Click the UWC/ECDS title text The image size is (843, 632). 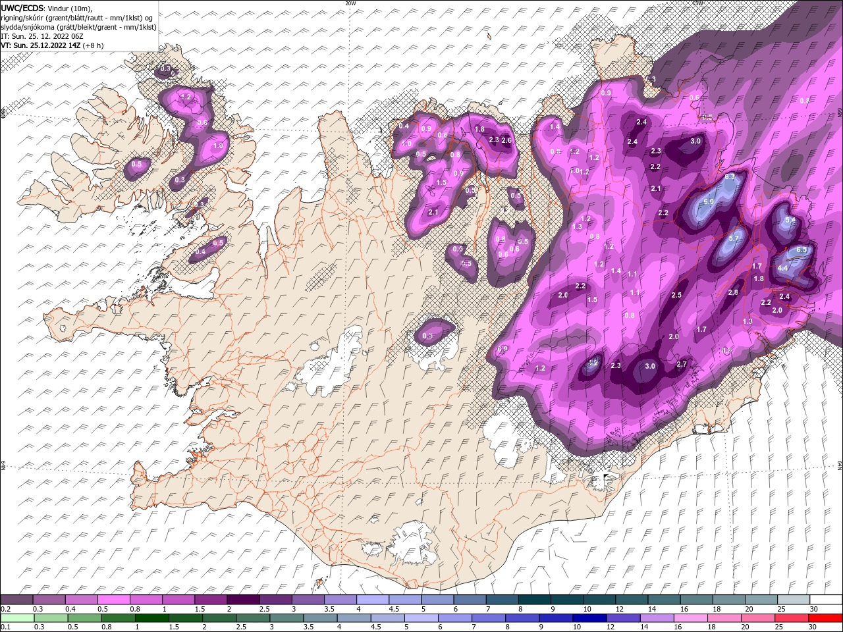[22, 8]
